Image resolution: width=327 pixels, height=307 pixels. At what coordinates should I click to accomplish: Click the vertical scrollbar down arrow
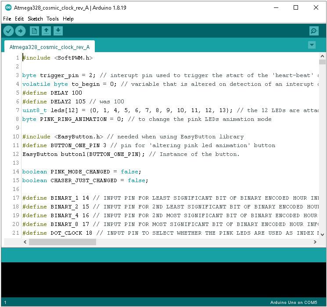tap(322, 235)
